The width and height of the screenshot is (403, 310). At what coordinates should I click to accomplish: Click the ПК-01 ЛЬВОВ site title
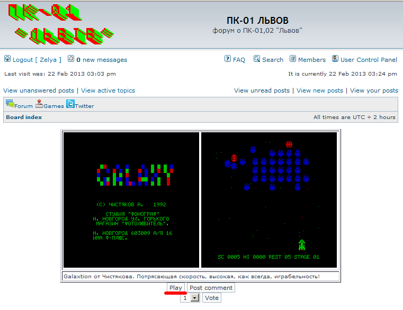[257, 21]
